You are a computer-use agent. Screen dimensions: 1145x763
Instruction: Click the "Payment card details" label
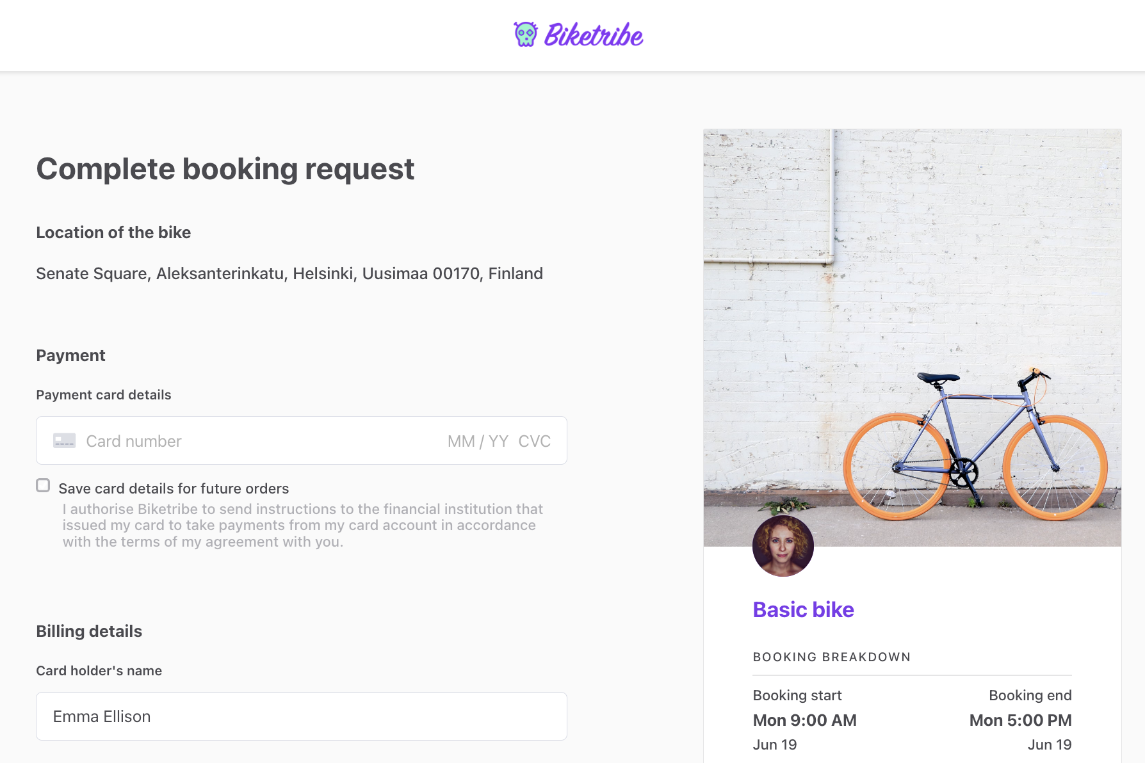tap(104, 395)
